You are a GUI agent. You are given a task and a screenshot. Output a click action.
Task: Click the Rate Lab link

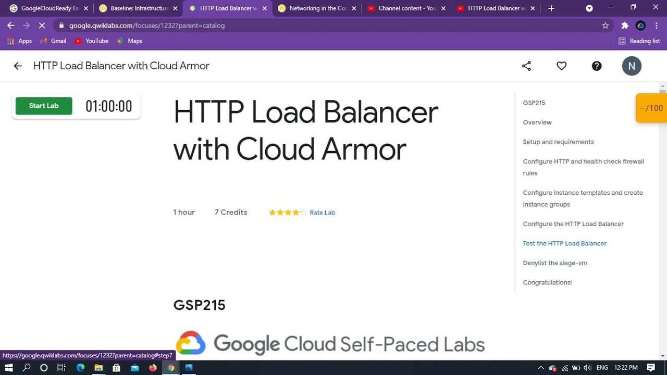click(x=322, y=213)
